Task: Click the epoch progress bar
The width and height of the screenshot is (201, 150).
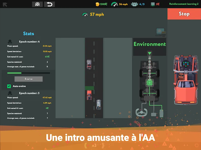Action: 28,73
